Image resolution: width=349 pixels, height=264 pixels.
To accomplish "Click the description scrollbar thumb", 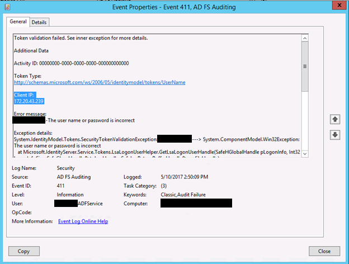I will [305, 67].
